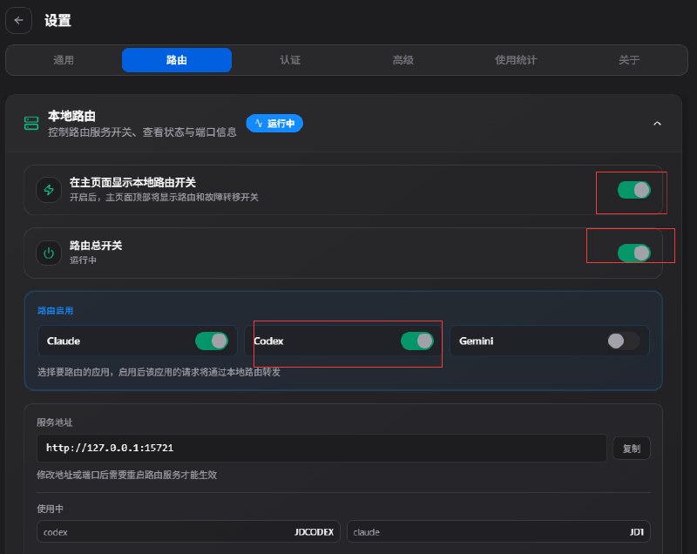This screenshot has height=554, width=697.
Task: Toggle the Codex routing switch
Action: point(417,341)
